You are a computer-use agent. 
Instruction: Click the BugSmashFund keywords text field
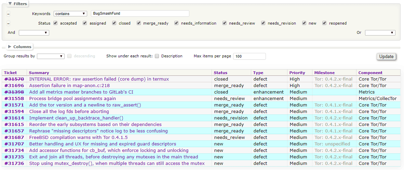(140, 14)
